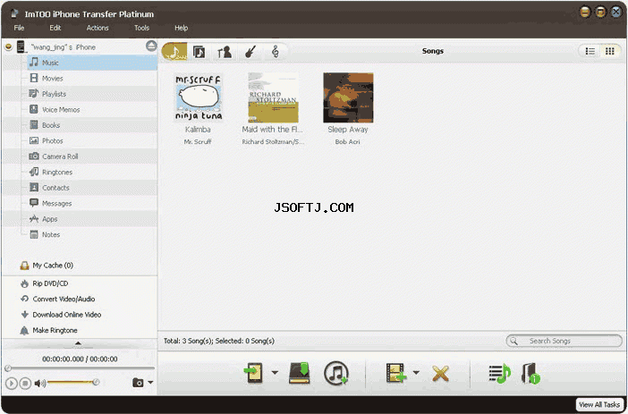The height and width of the screenshot is (414, 628).
Task: Switch to the Composers treble clef tab
Action: 276,52
